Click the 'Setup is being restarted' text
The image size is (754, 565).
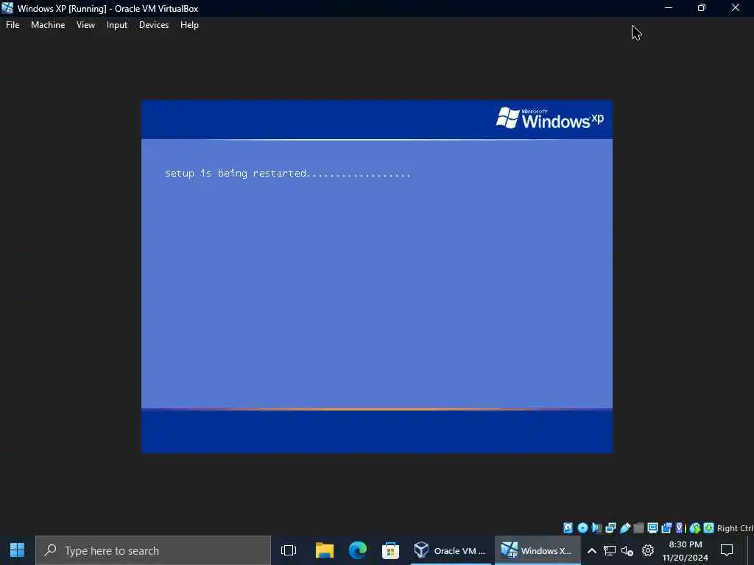(x=288, y=173)
